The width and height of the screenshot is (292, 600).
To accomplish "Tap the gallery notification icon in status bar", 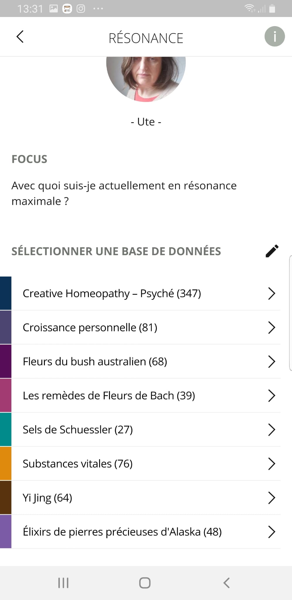I will pos(54,9).
